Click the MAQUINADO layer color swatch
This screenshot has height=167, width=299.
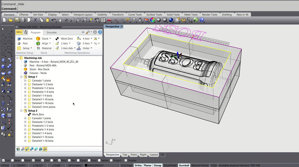point(86,165)
